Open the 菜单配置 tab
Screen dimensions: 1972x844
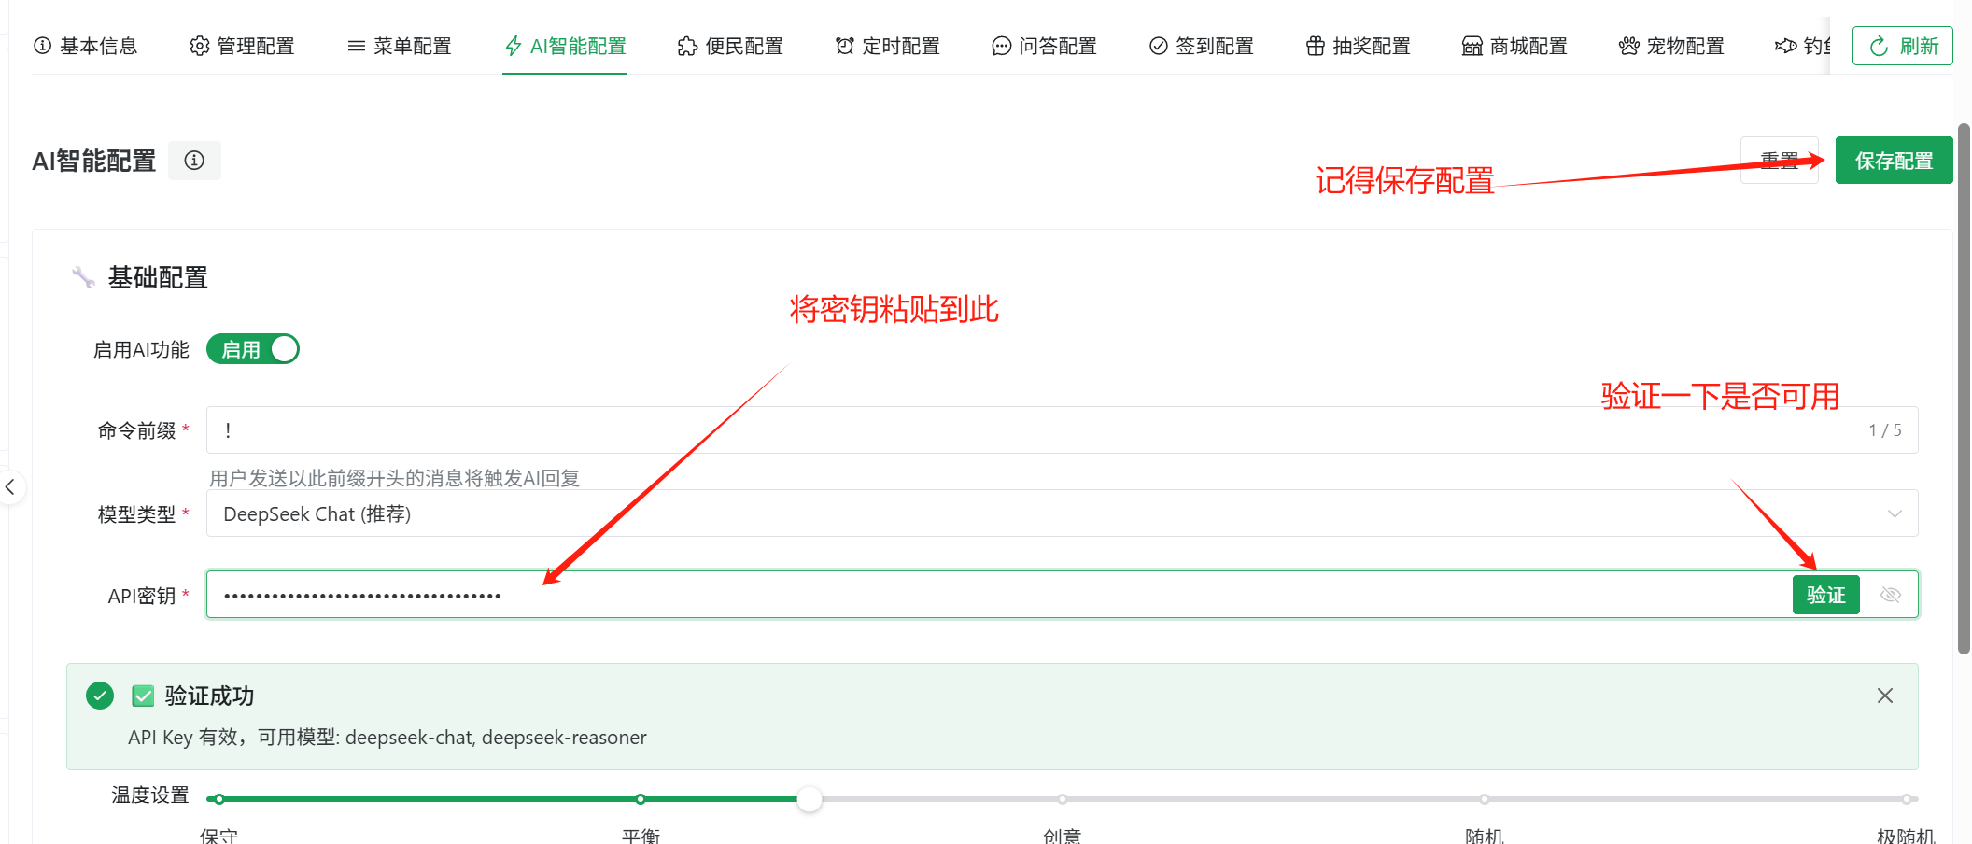point(399,46)
